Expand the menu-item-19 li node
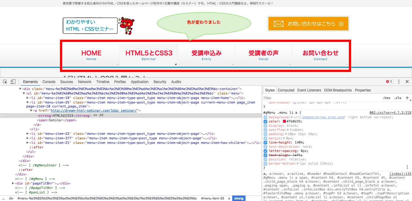Image resolution: width=412 pixels, height=201 pixels. pos(28,98)
